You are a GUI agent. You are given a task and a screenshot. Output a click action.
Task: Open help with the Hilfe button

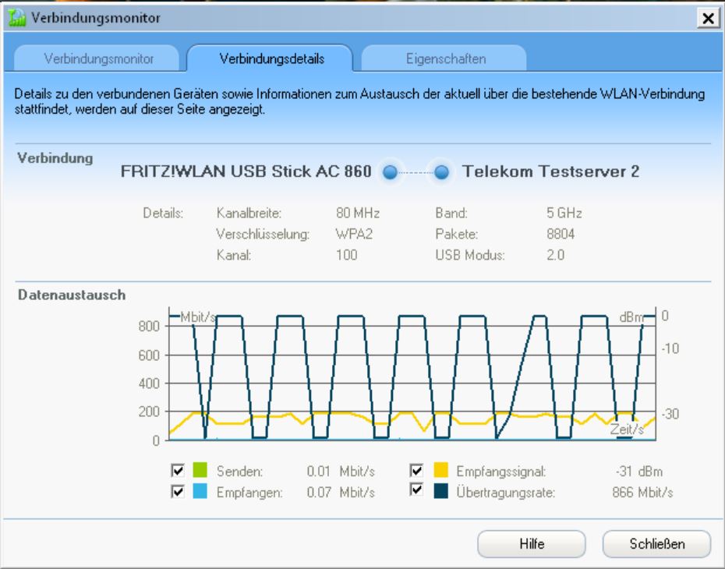pos(531,543)
